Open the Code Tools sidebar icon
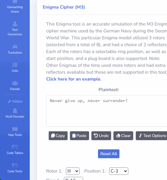Screen dimensions: 167x180 pos(15,165)
